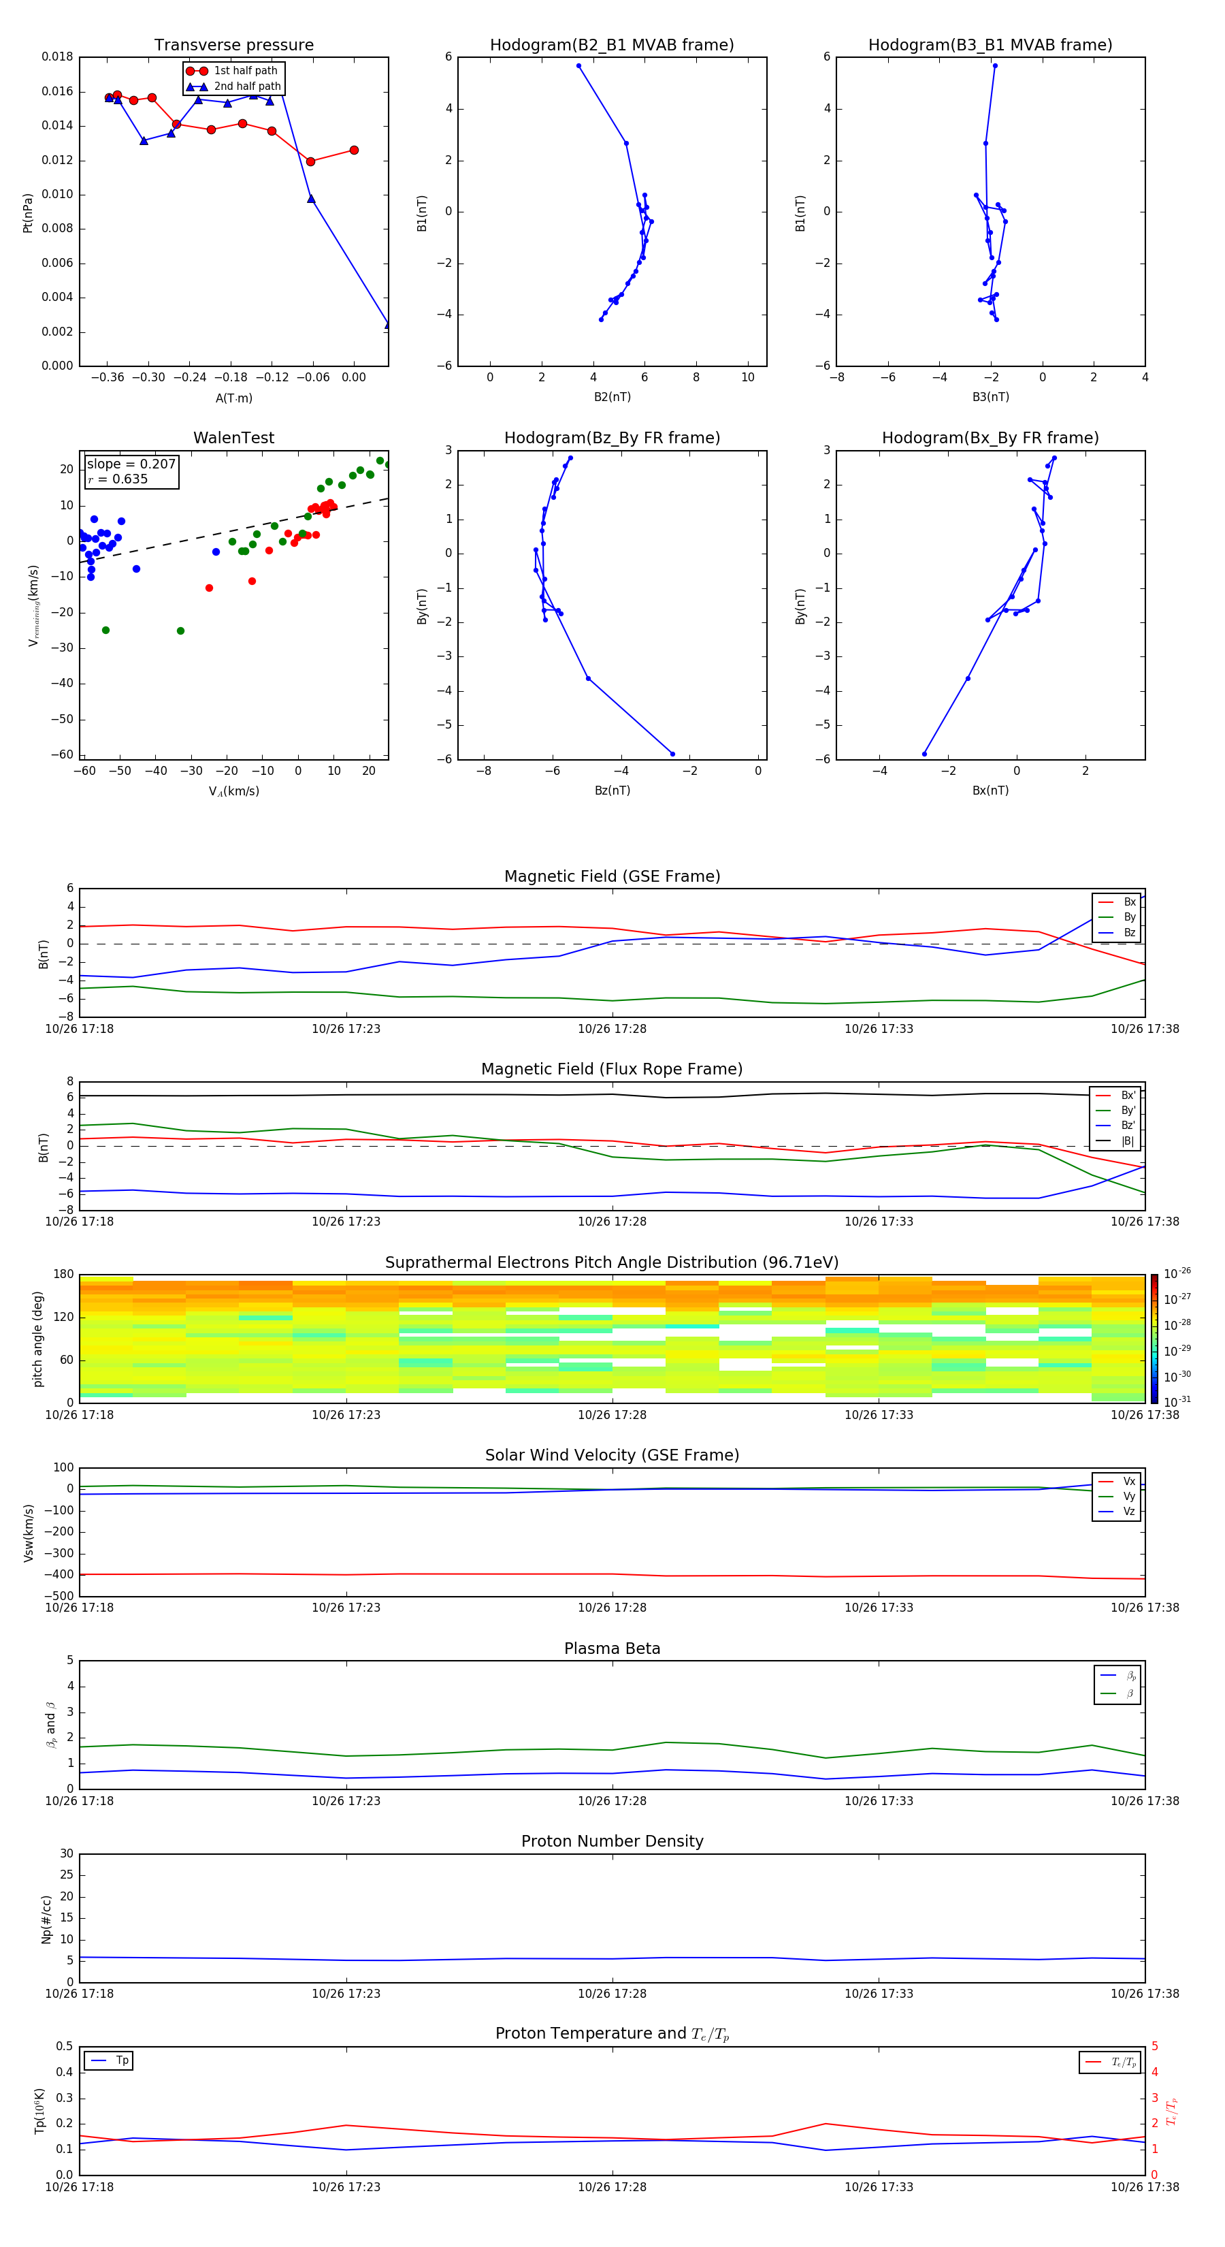
Task: Click the 'Proton Number Density' title
Action: pyautogui.click(x=612, y=1841)
